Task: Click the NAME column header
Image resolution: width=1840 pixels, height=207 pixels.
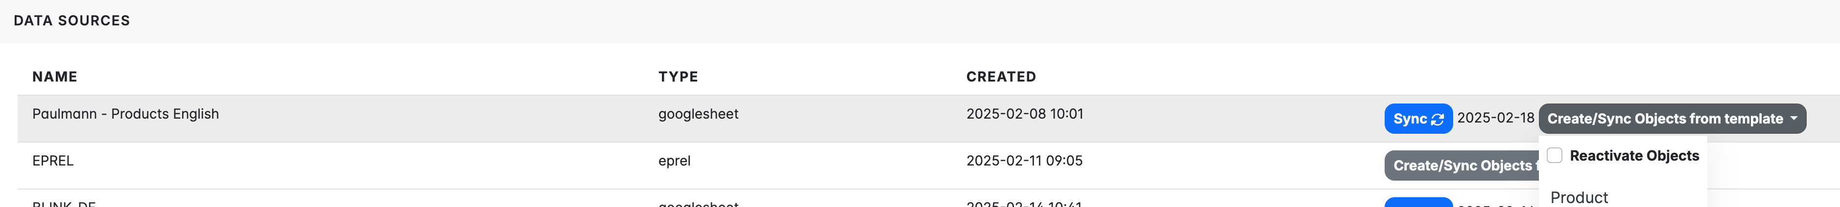Action: pos(55,77)
